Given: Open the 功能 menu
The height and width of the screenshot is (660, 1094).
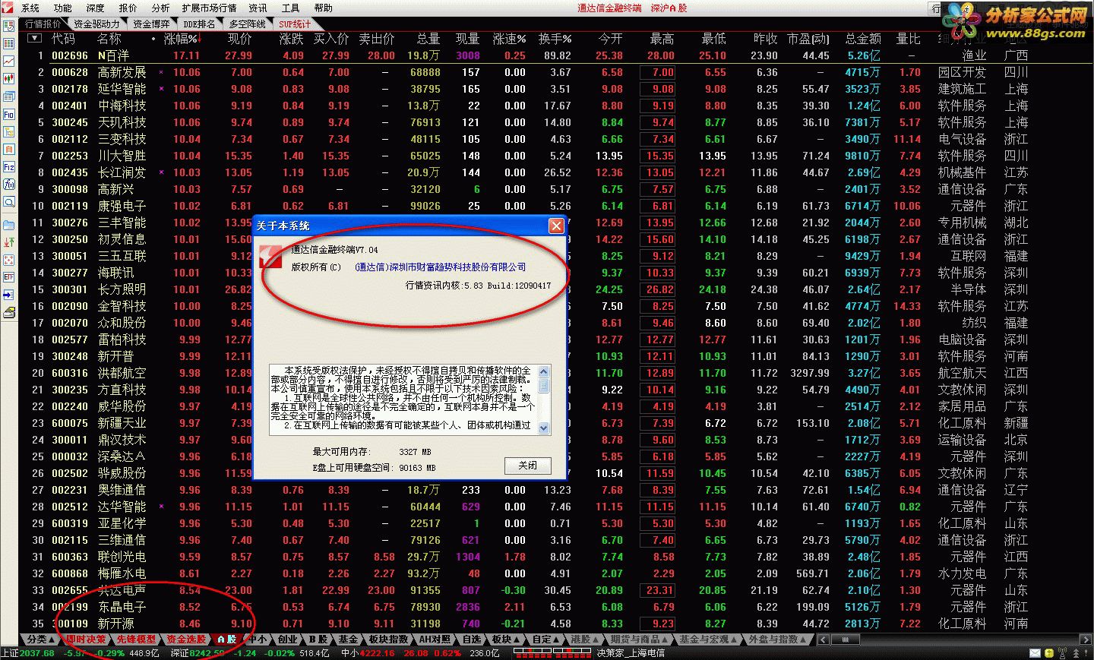Looking at the screenshot, I should tap(63, 8).
